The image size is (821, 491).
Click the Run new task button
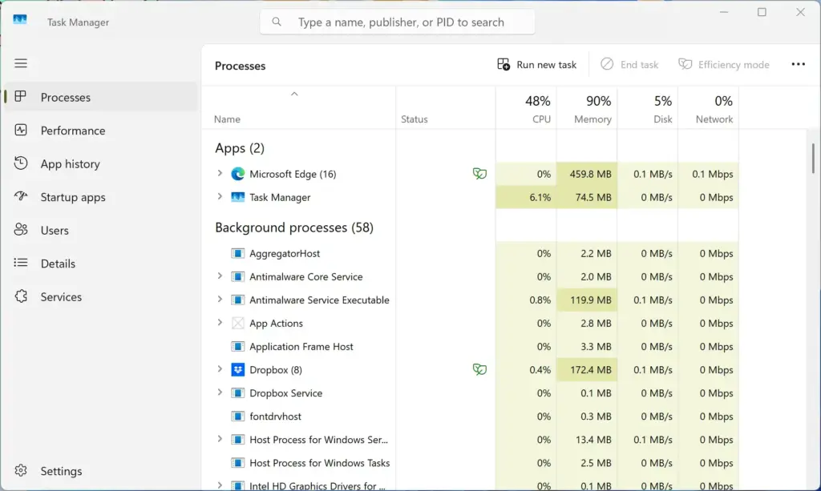coord(536,64)
